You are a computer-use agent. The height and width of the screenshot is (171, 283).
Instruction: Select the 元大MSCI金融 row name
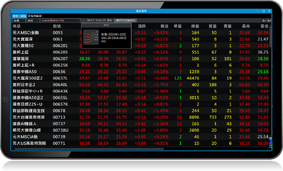coord(26,33)
